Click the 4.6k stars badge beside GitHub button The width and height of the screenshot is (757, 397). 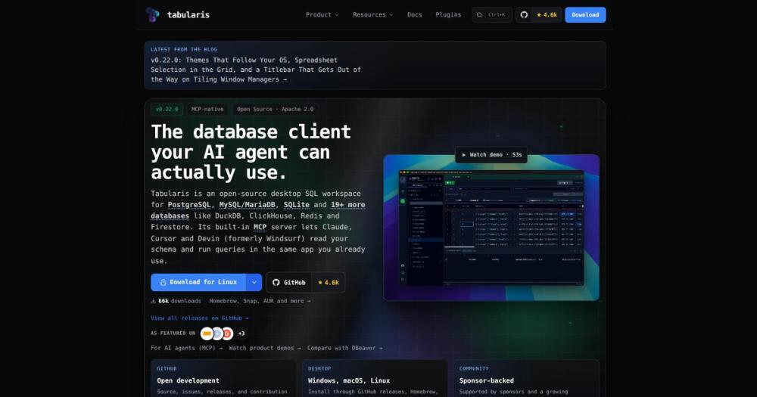329,282
